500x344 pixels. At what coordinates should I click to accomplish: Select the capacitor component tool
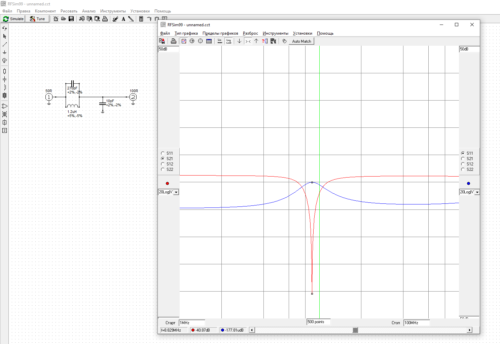4,79
